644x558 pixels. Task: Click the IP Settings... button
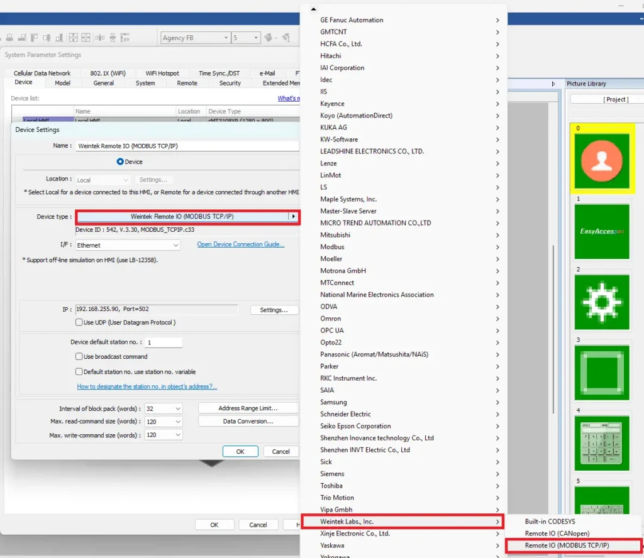click(274, 310)
